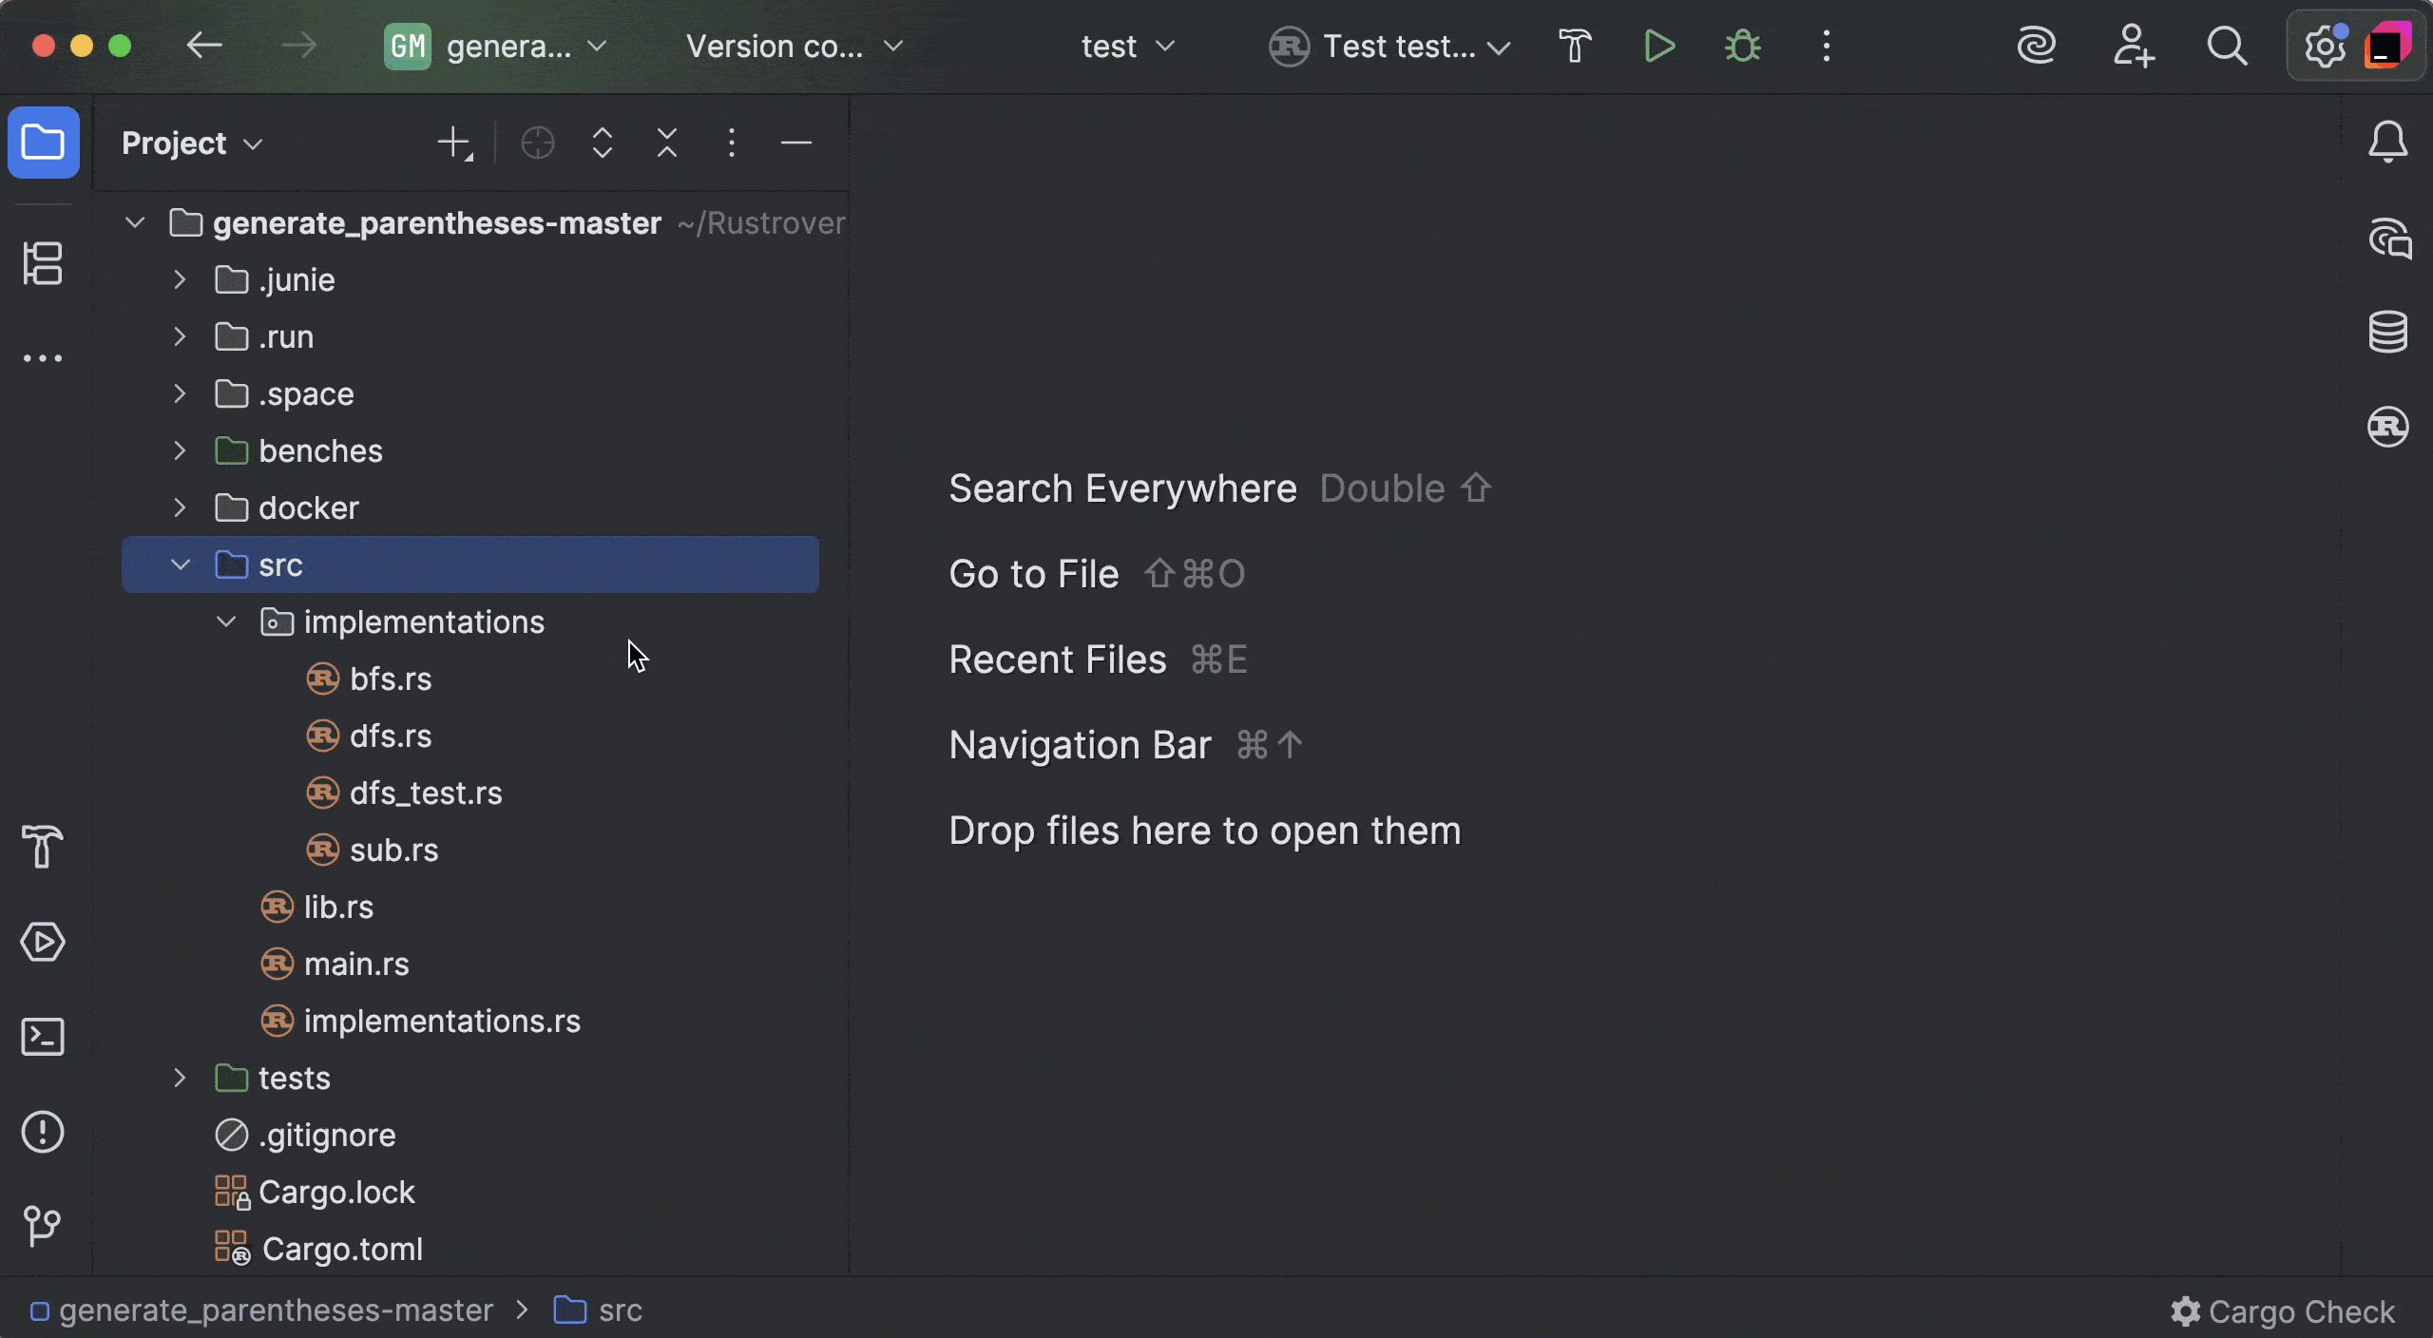This screenshot has height=1338, width=2433.
Task: Open the Git tool window icon
Action: [43, 1227]
